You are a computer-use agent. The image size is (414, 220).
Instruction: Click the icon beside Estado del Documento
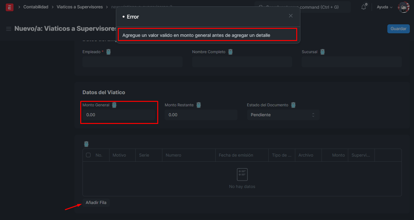(x=293, y=105)
